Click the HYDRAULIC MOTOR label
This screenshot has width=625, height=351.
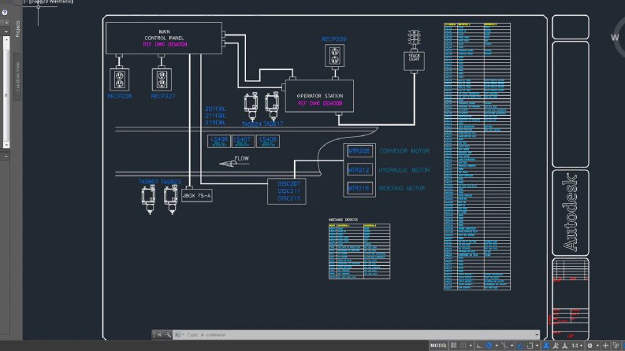[404, 170]
